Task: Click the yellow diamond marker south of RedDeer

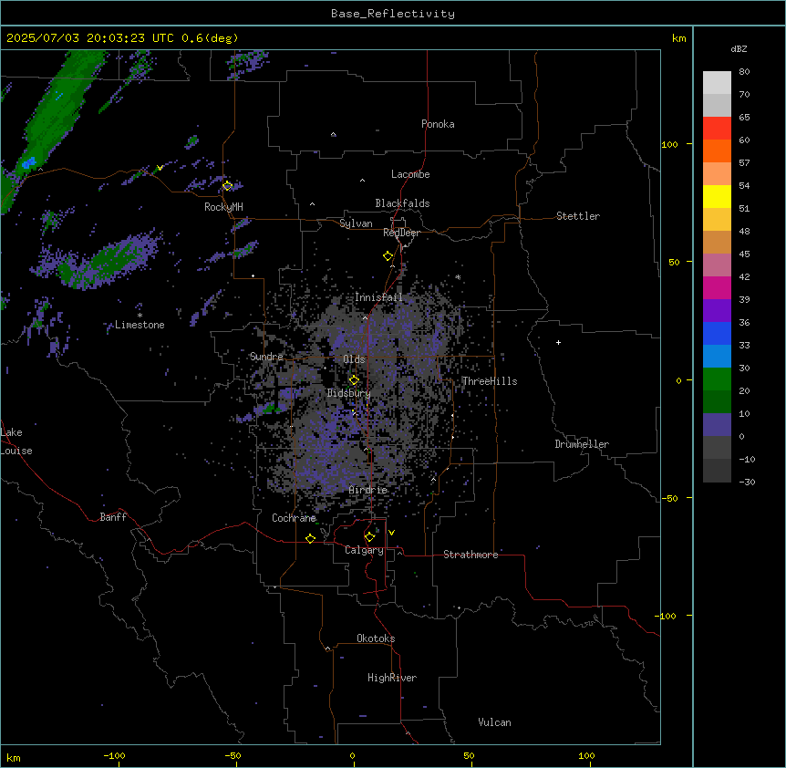Action: tap(388, 256)
